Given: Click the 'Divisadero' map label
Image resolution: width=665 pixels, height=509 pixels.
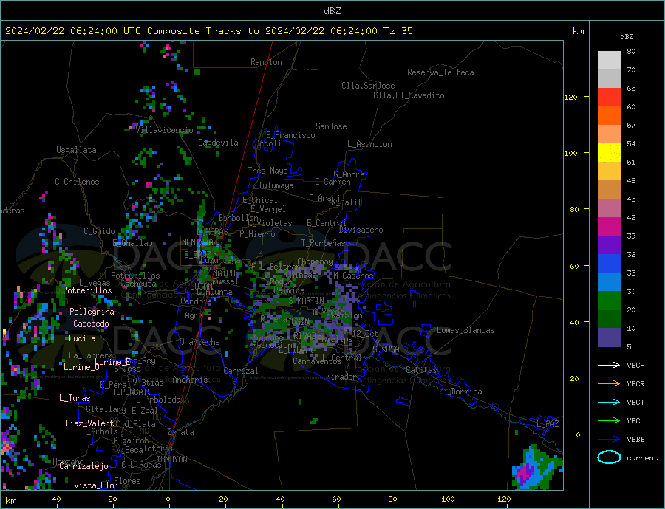Looking at the screenshot, I should click(361, 230).
